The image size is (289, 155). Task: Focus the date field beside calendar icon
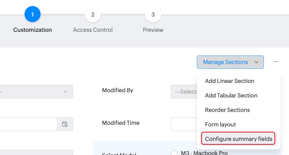[28, 124]
